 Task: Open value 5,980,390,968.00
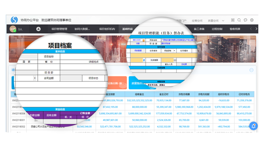tap(184, 107)
